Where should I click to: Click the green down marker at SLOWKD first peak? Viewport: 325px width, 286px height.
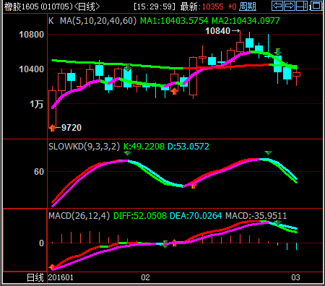point(127,153)
